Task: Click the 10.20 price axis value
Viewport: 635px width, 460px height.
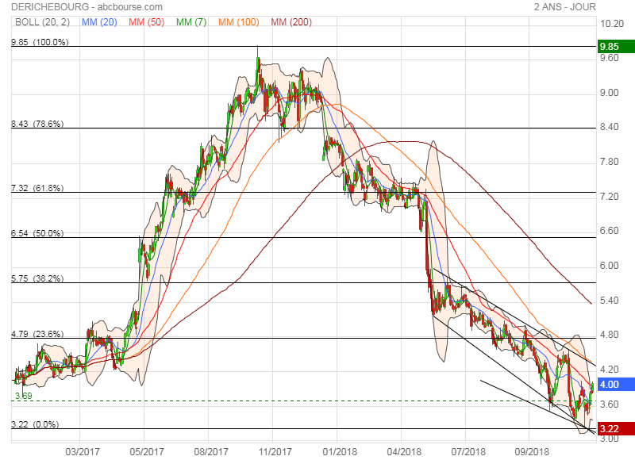Action: [612, 24]
